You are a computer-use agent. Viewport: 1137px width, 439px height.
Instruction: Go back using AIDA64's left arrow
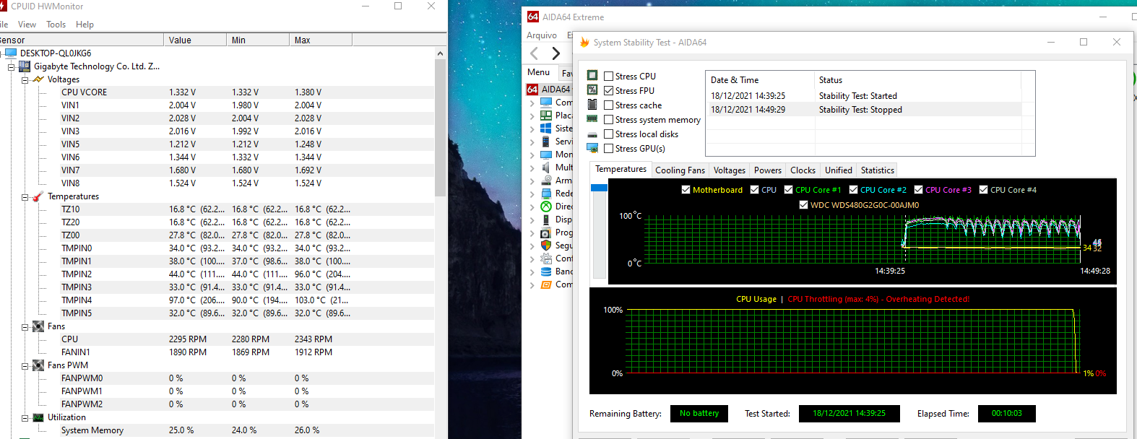pyautogui.click(x=535, y=53)
